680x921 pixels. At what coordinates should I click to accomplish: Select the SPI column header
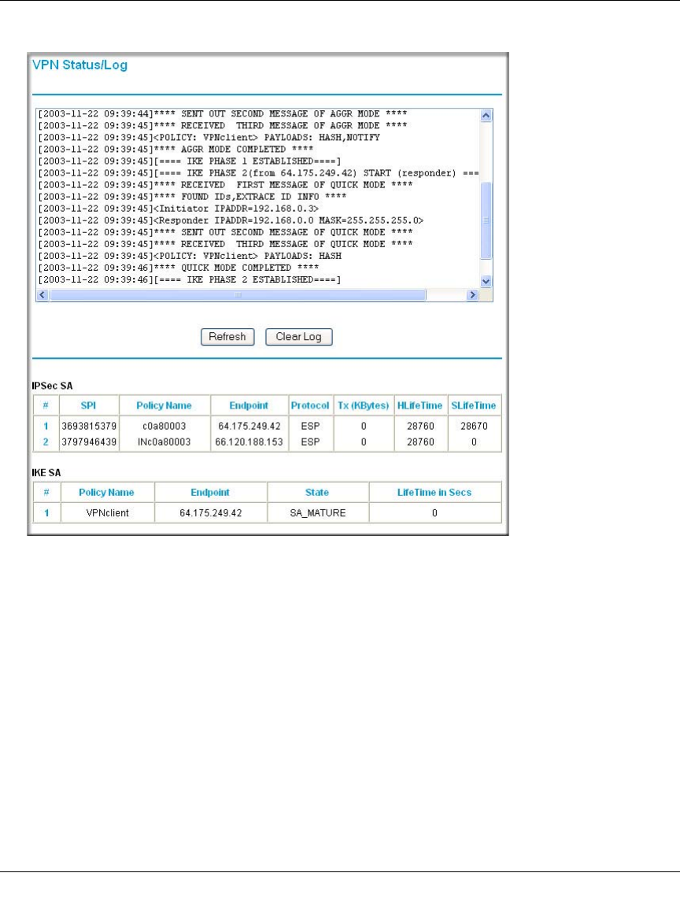click(x=89, y=405)
